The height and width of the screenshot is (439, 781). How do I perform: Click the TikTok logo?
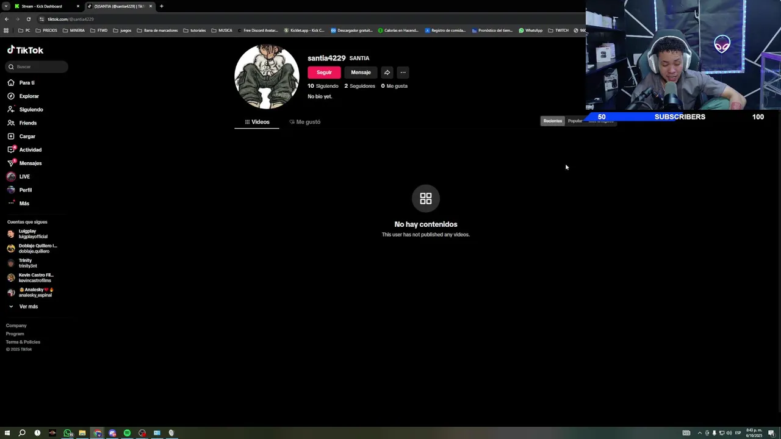click(x=25, y=50)
